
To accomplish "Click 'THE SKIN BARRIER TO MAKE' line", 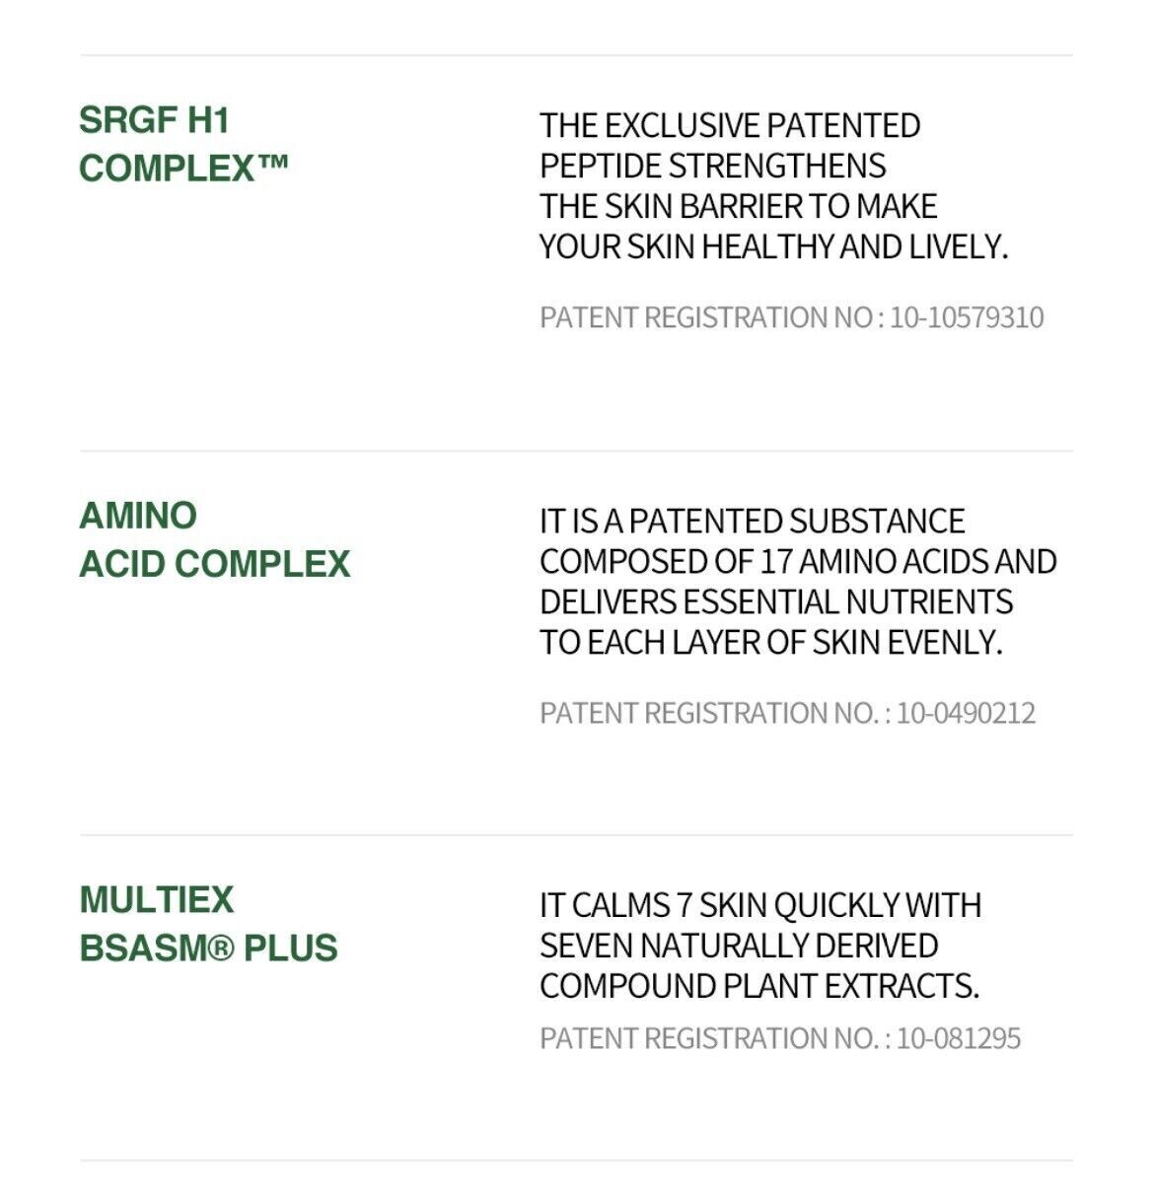I will [x=738, y=206].
